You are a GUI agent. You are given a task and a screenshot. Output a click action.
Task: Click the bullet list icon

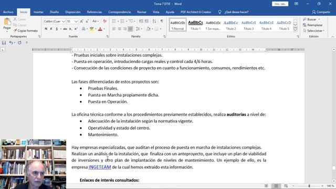point(114,21)
